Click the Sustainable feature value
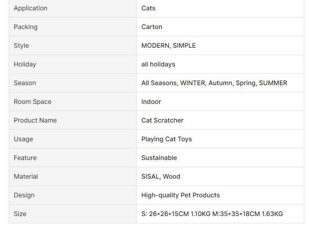Screen dimensions: 309x228 [159, 158]
